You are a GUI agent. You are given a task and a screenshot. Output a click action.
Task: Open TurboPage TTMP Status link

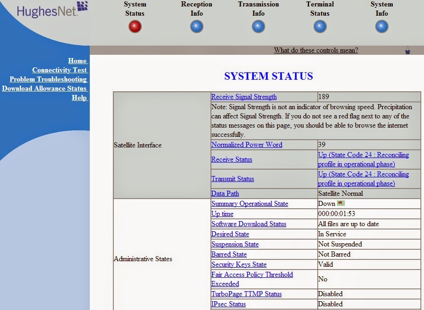pyautogui.click(x=246, y=294)
